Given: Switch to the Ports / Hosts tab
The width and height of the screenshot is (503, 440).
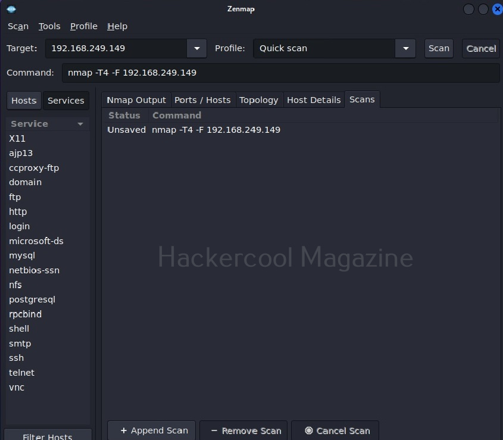Looking at the screenshot, I should coord(203,100).
